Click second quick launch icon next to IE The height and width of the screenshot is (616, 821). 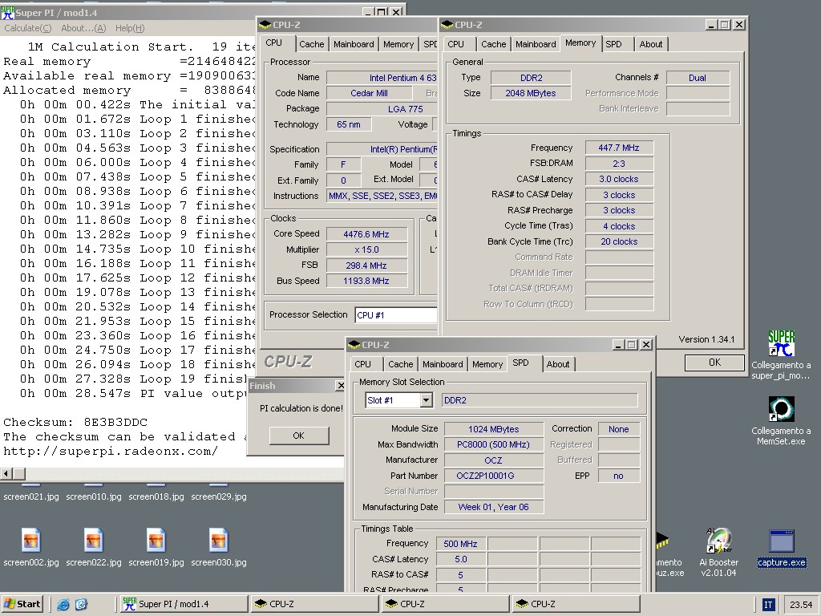pyautogui.click(x=81, y=604)
